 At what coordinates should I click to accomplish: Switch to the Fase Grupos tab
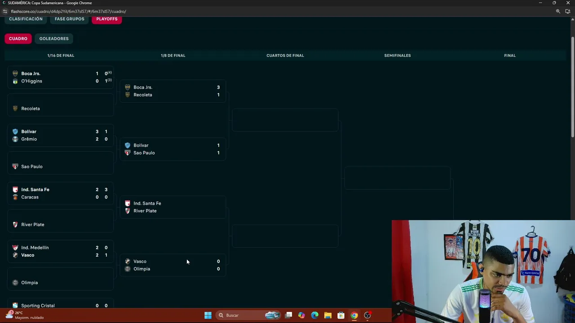pyautogui.click(x=70, y=19)
